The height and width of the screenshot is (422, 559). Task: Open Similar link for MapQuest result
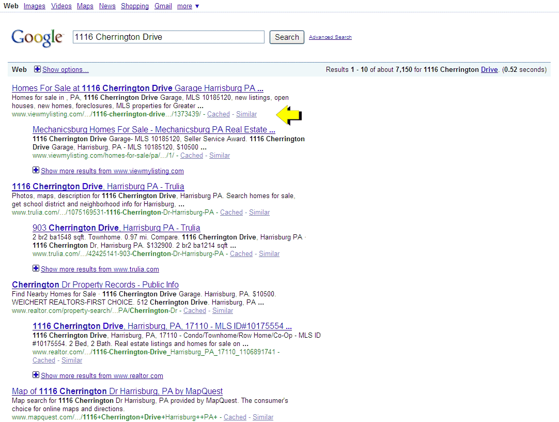[x=263, y=417]
